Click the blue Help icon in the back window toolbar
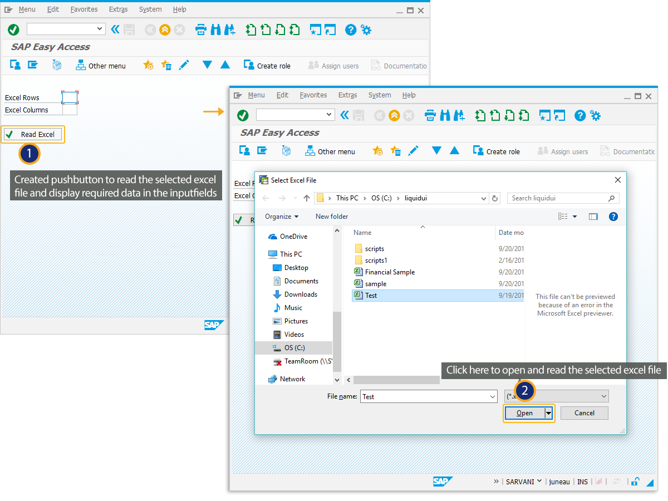668x501 pixels. tap(351, 30)
